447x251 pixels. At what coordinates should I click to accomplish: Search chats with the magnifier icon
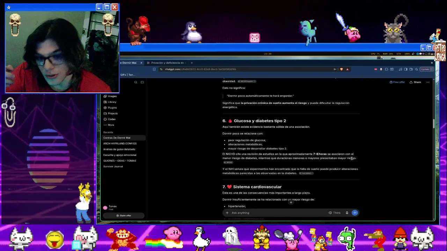click(136, 82)
